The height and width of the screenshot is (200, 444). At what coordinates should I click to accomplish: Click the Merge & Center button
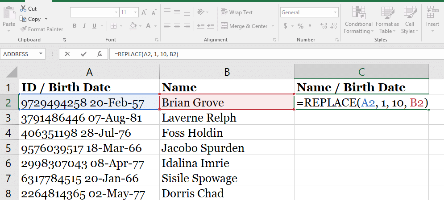(244, 26)
